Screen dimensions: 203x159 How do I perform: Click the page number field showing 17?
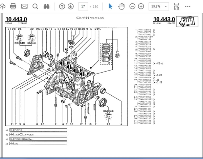(x=83, y=6)
